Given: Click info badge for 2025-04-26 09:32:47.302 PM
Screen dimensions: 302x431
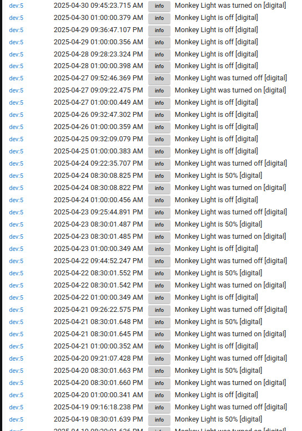Looking at the screenshot, I should (159, 115).
